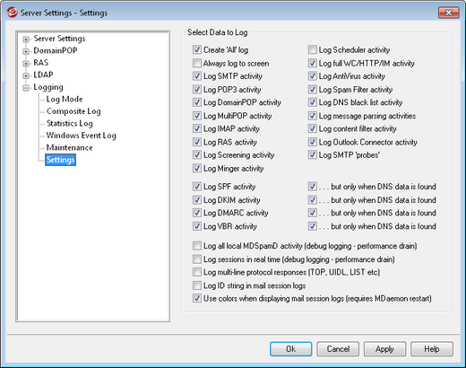Screen dimensions: 466x368
Task: Collapse the Logging tree node
Action: [26, 88]
